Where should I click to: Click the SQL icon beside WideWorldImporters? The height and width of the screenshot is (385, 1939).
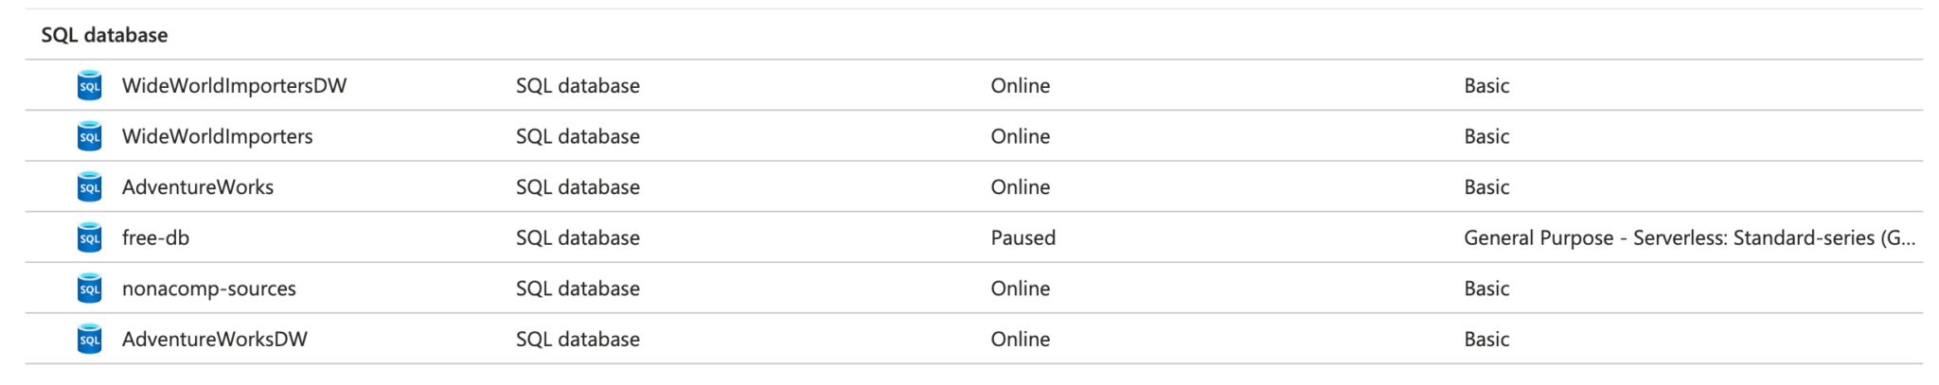pos(89,136)
